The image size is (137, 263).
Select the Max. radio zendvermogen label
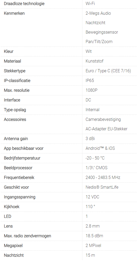(27, 236)
